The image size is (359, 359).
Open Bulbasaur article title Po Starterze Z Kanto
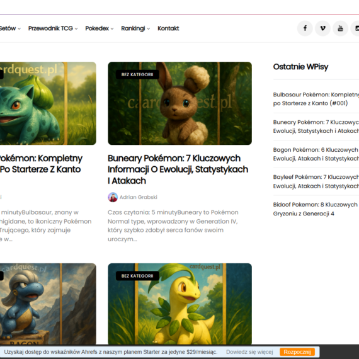point(40,164)
